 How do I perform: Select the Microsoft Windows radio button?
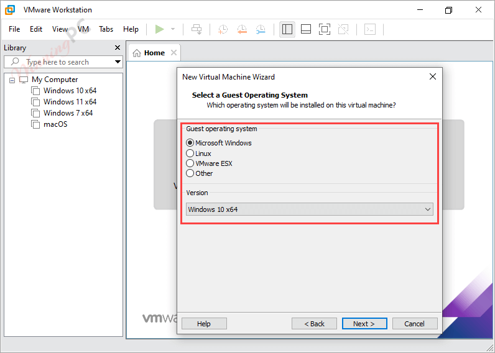(x=190, y=143)
